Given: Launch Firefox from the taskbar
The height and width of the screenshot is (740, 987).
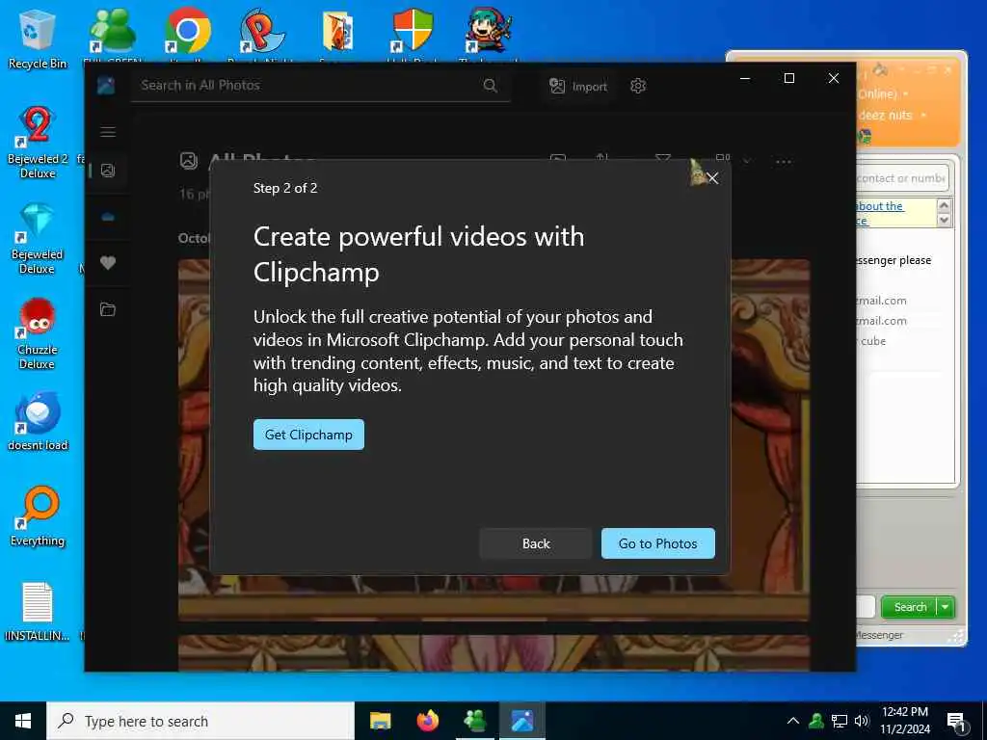Looking at the screenshot, I should 427,721.
